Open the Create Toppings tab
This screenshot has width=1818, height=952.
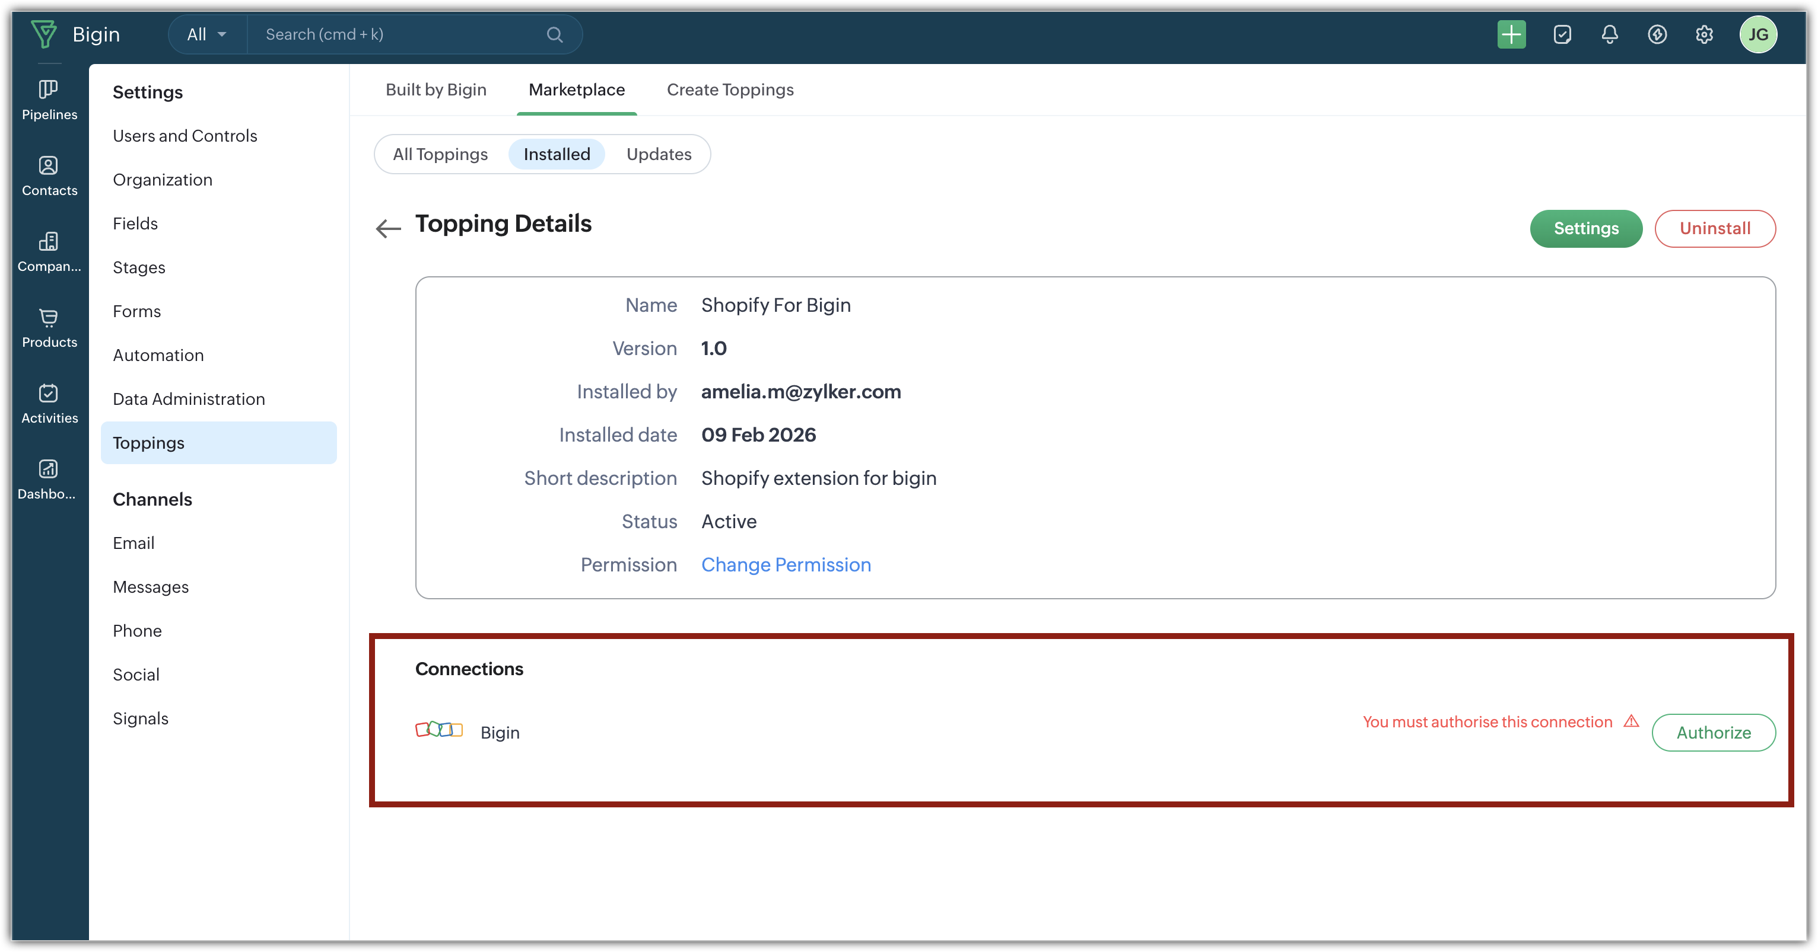[x=730, y=90]
